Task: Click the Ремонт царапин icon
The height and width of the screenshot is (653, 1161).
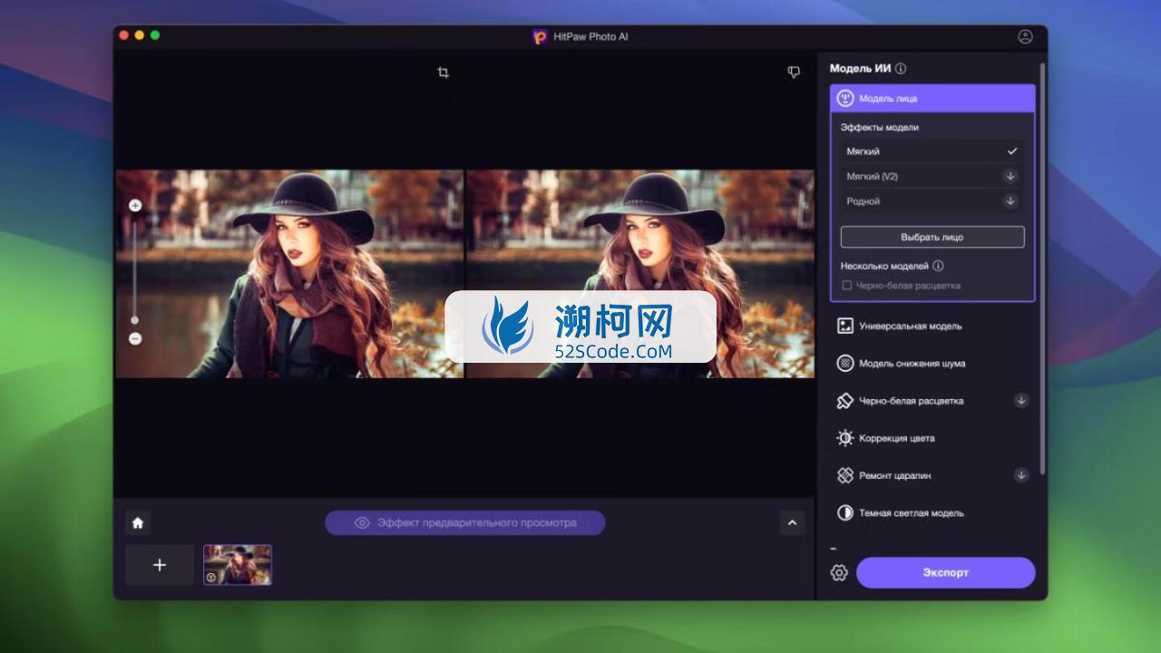Action: [x=844, y=475]
